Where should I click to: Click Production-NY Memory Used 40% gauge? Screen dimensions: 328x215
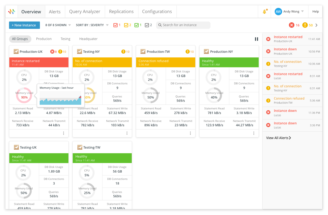(214, 95)
